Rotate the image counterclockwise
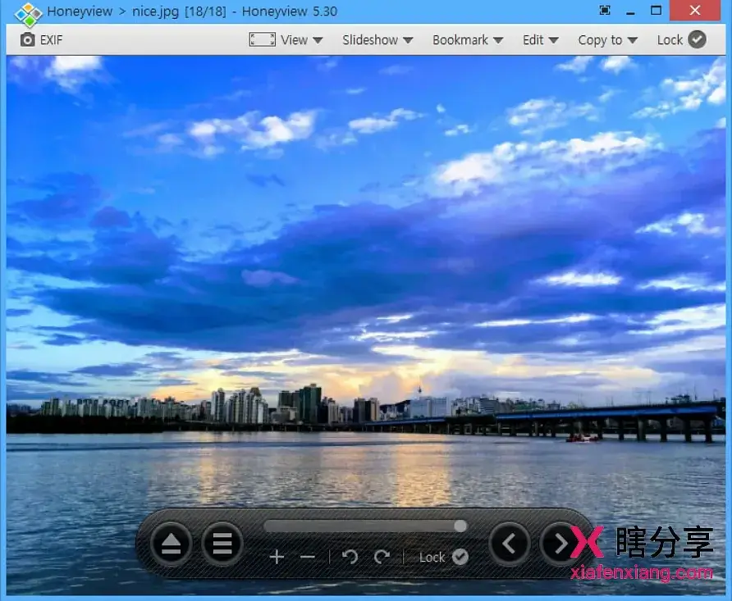Image resolution: width=732 pixels, height=601 pixels. point(349,557)
